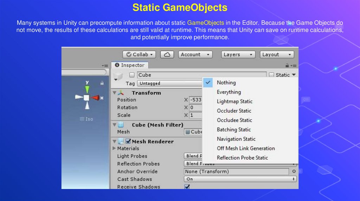Click the green Y axis gizmo cone

pyautogui.click(x=87, y=89)
